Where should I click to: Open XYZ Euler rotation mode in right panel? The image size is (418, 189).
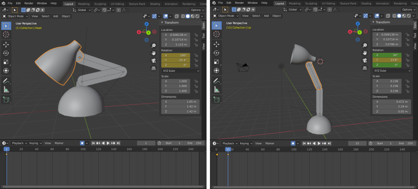391,71
